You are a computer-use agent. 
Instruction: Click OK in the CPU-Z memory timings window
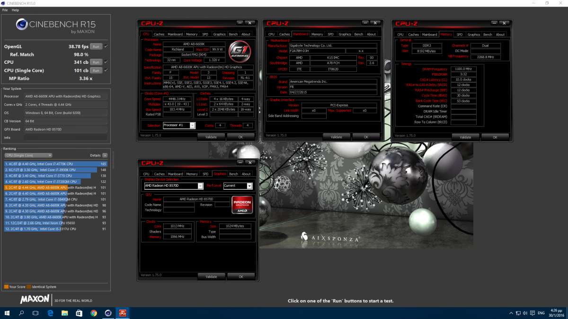(x=495, y=137)
